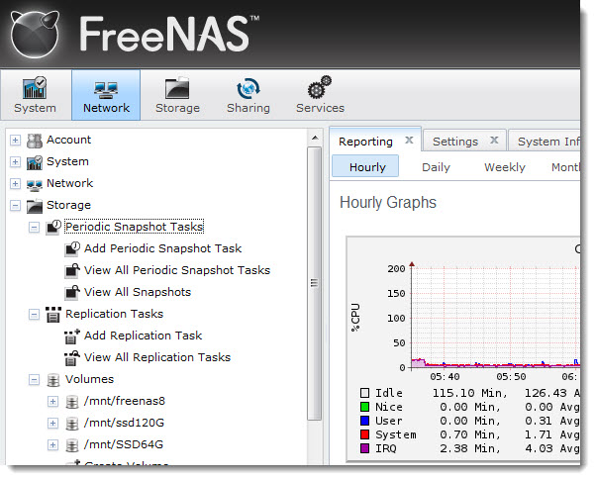Click the Account tree icon
Screen dimensions: 595x480
[x=34, y=141]
